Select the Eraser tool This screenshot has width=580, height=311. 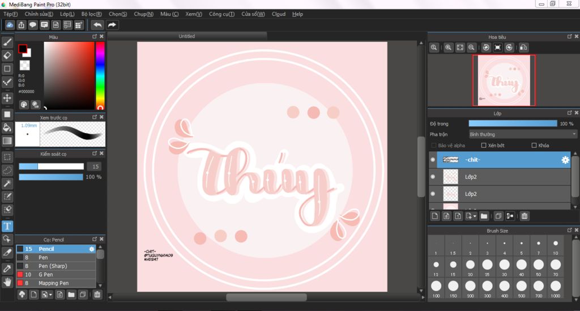pos(7,56)
